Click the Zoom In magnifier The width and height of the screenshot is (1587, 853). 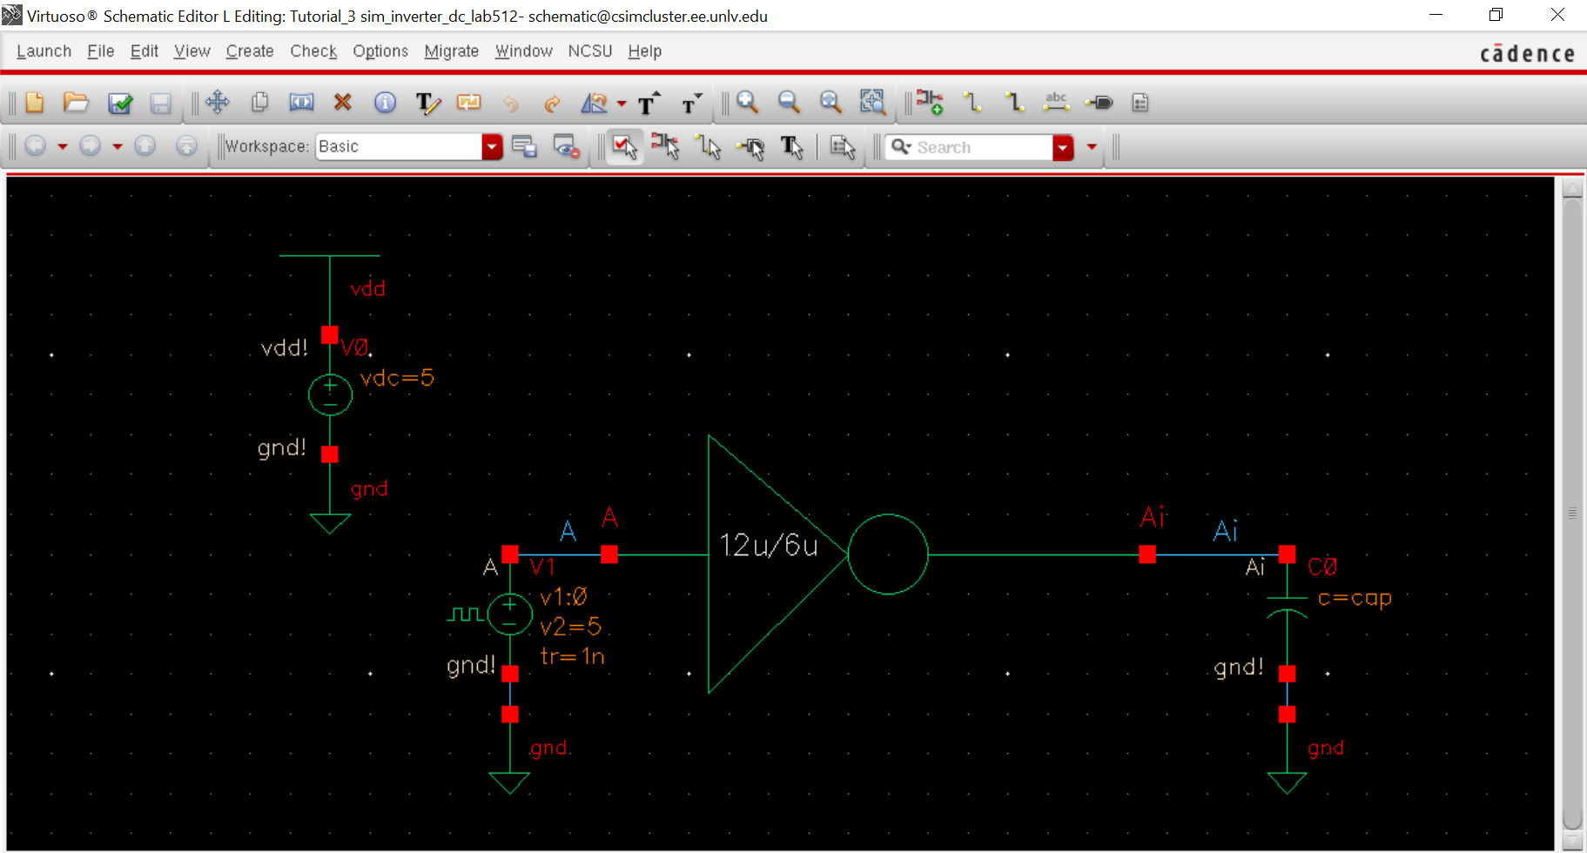pos(747,103)
